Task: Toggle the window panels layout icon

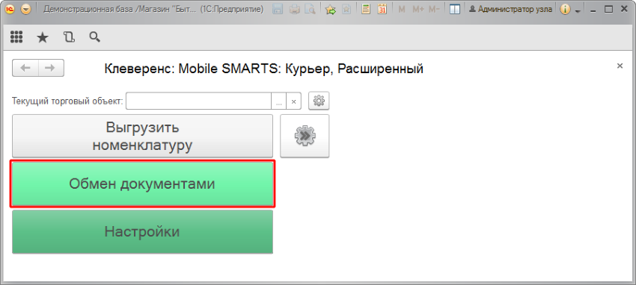Action: tap(455, 9)
